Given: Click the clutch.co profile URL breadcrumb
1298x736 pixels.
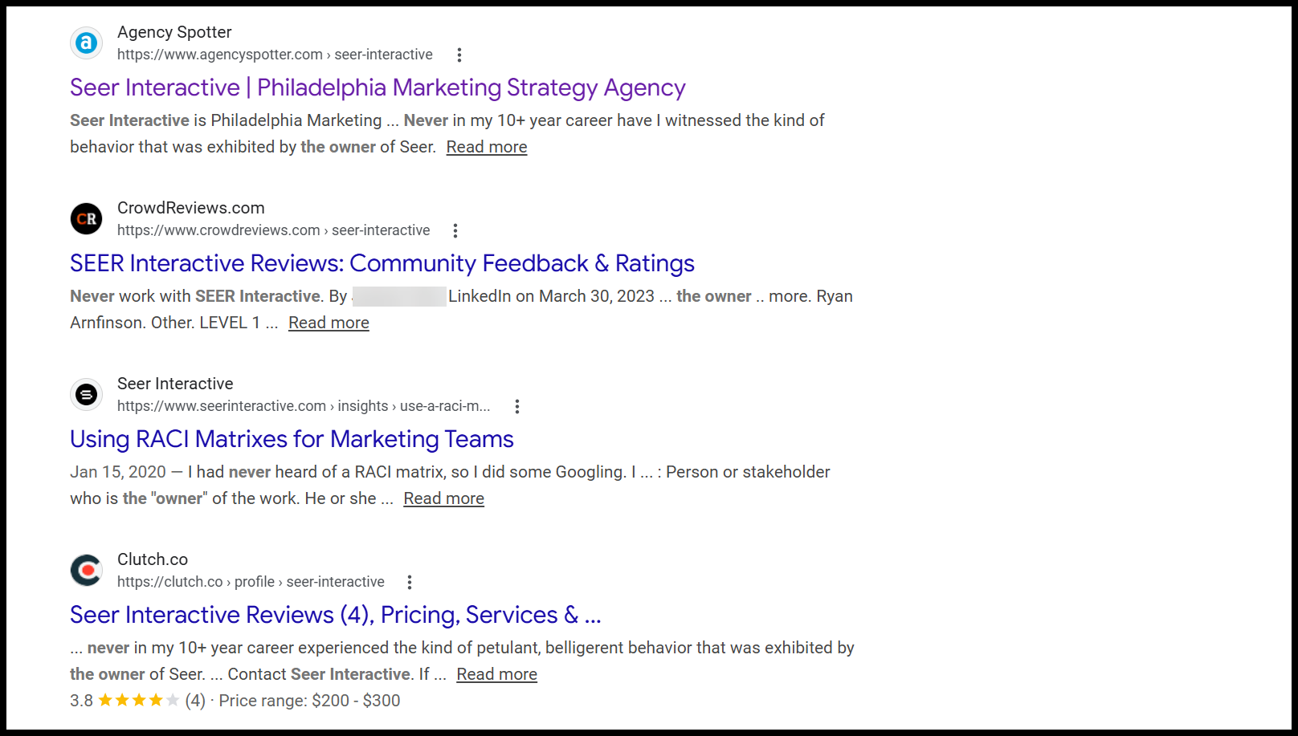Looking at the screenshot, I should pyautogui.click(x=251, y=582).
